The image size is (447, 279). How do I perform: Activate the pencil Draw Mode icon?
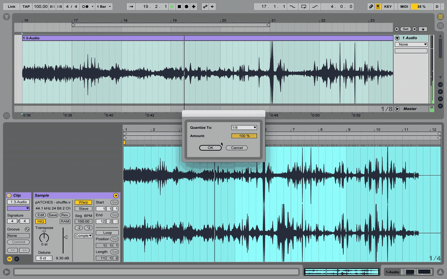click(x=371, y=7)
